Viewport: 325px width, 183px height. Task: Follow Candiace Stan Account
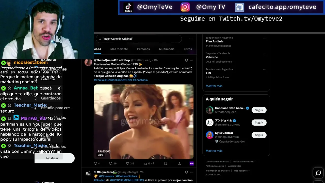(259, 110)
